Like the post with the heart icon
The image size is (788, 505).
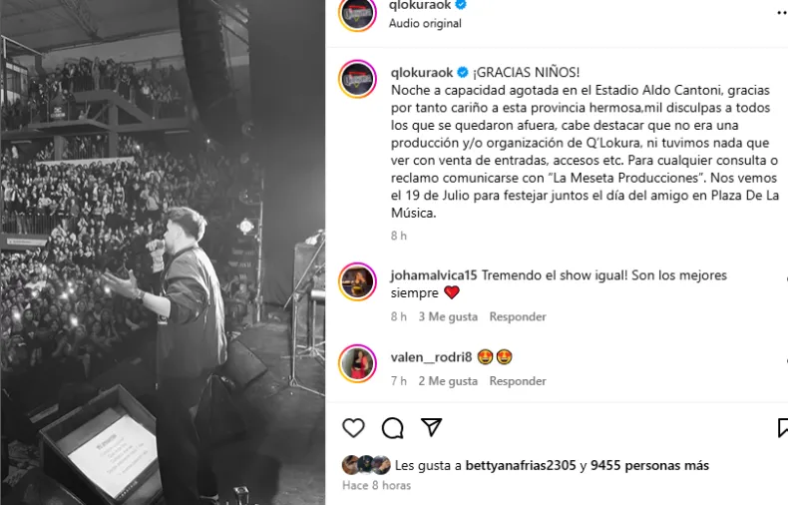pyautogui.click(x=353, y=428)
